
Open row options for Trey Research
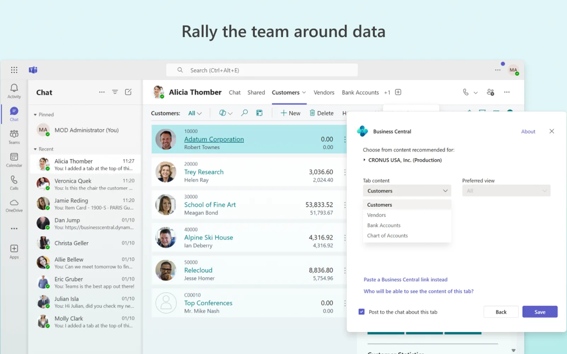coord(344,172)
